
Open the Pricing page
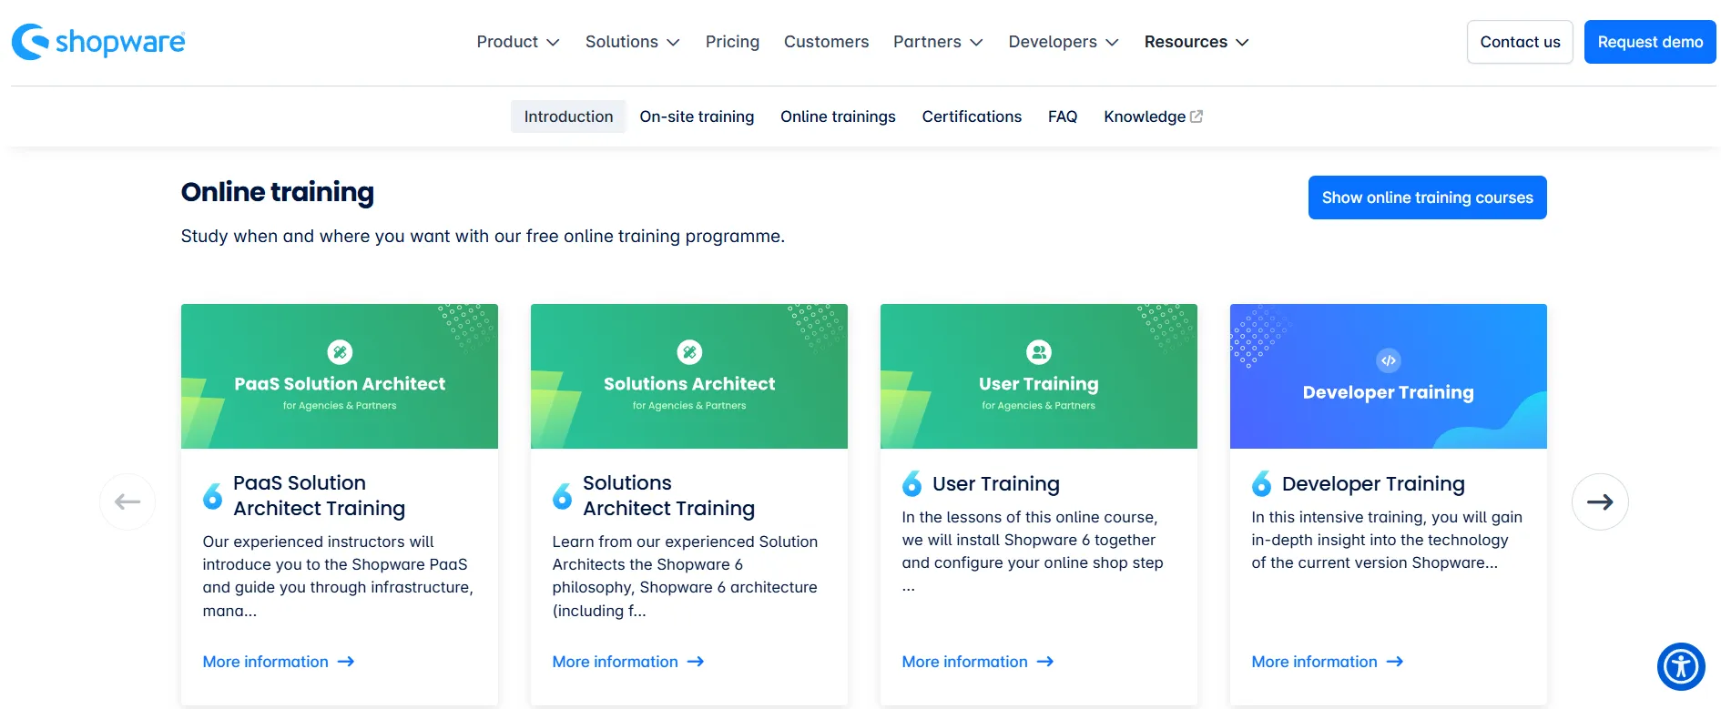[732, 42]
